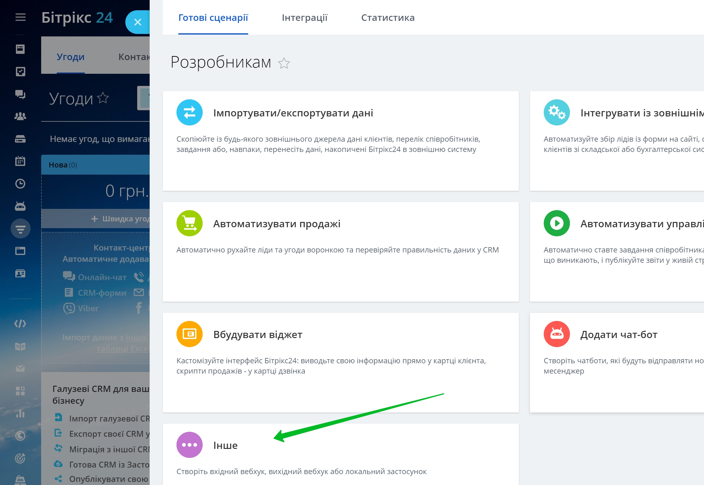Select the highlighted CRM funnel sidebar icon
This screenshot has width=704, height=485.
[21, 229]
